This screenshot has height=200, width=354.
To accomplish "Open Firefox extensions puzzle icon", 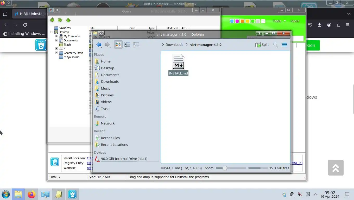I will (338, 25).
